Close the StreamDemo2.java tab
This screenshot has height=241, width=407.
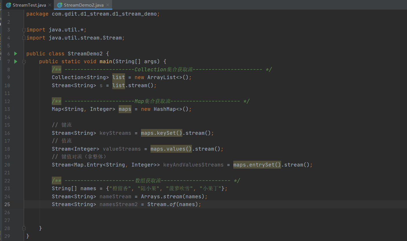point(108,5)
